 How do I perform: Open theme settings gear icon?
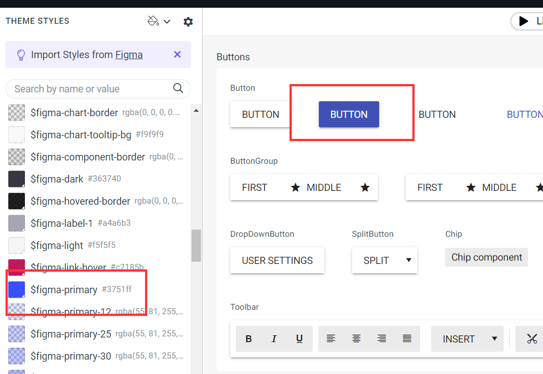pyautogui.click(x=188, y=22)
